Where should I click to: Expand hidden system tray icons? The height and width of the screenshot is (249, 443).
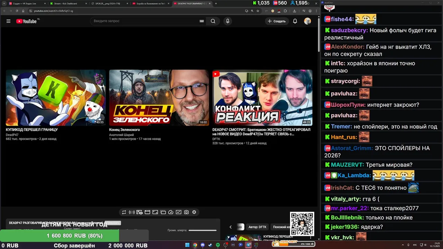pyautogui.click(x=403, y=245)
